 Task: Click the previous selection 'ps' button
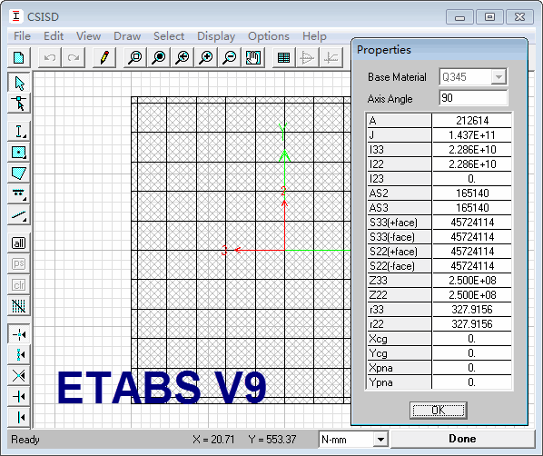pos(19,263)
